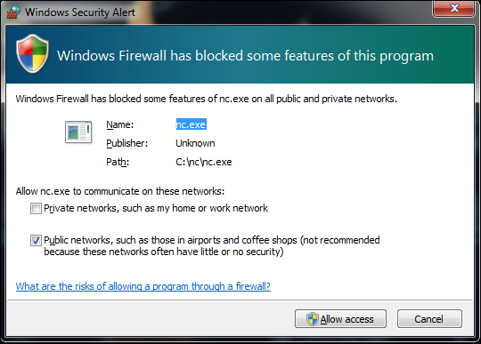Select the highlighted nc.exe name field
481x344 pixels.
pos(192,124)
